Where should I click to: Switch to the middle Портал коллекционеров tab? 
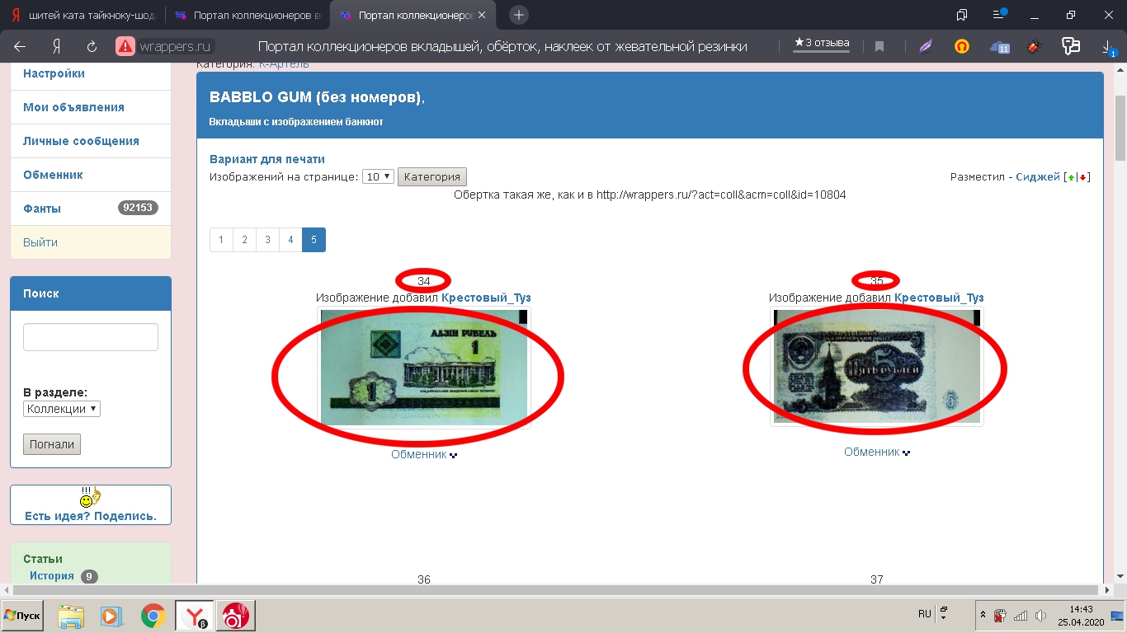click(x=248, y=16)
